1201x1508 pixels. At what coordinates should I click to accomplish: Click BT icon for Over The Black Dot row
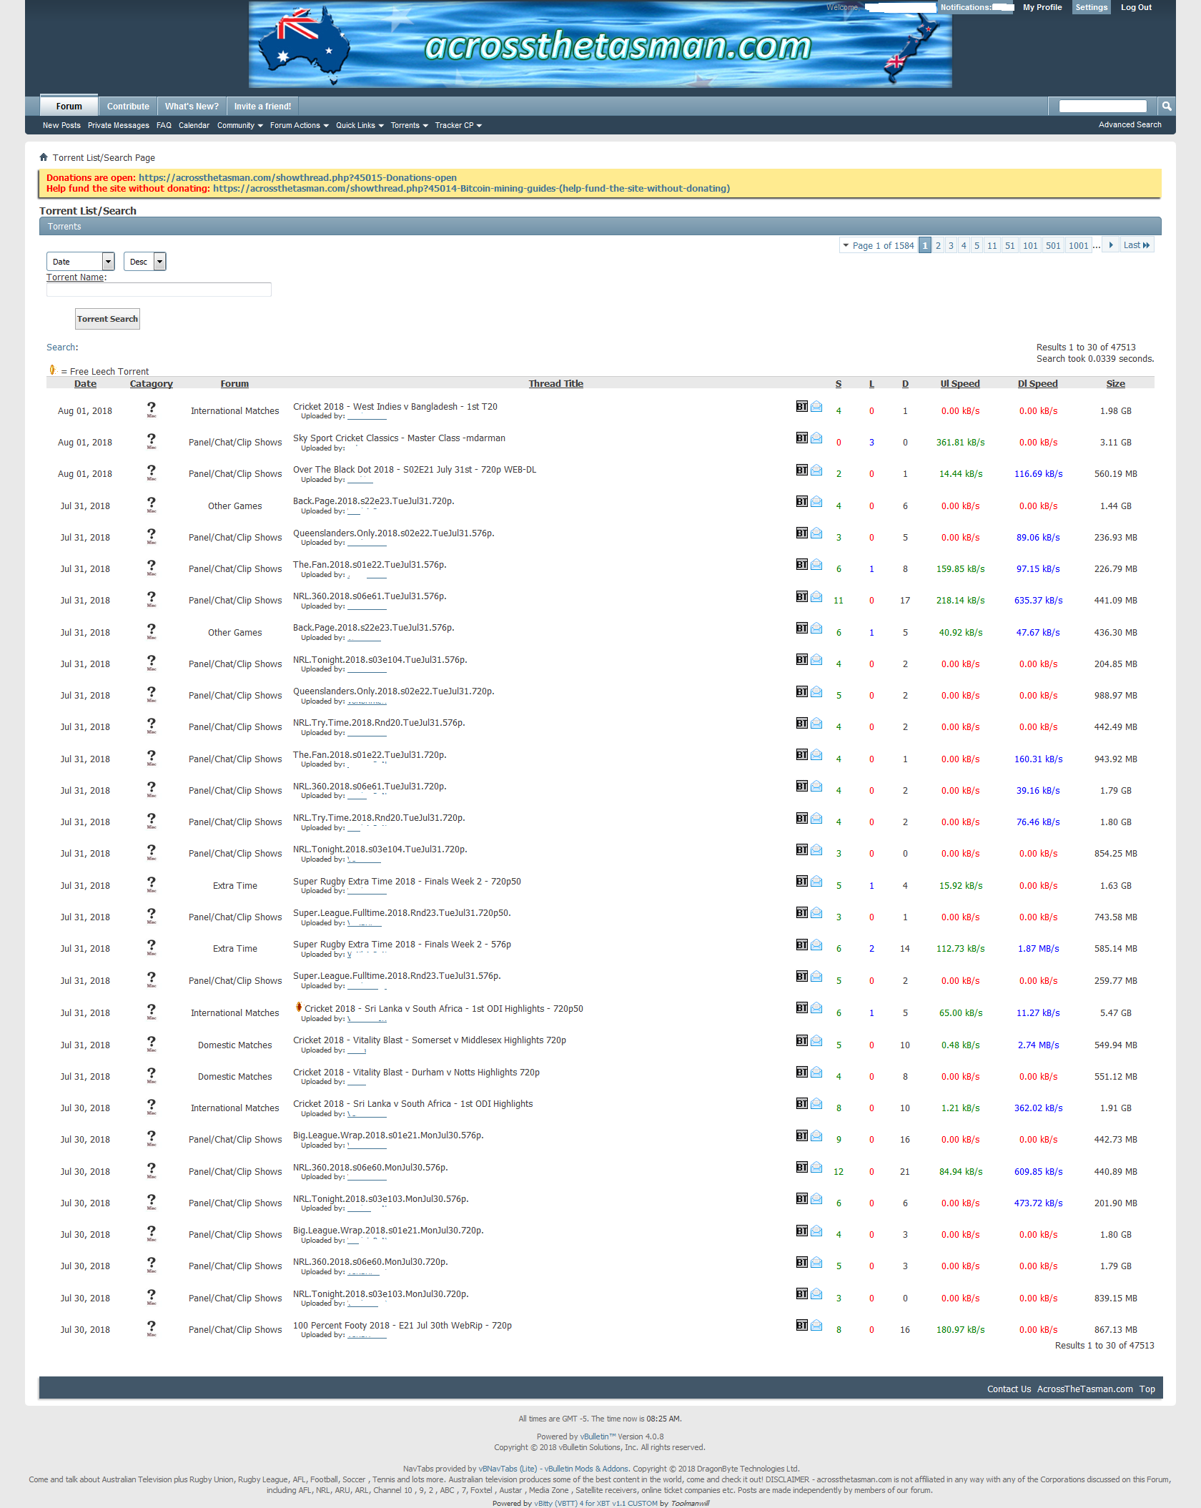coord(801,470)
